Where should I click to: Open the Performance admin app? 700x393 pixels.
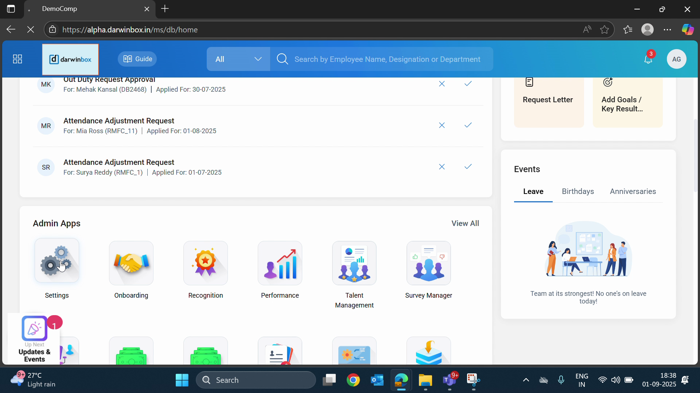click(x=280, y=263)
